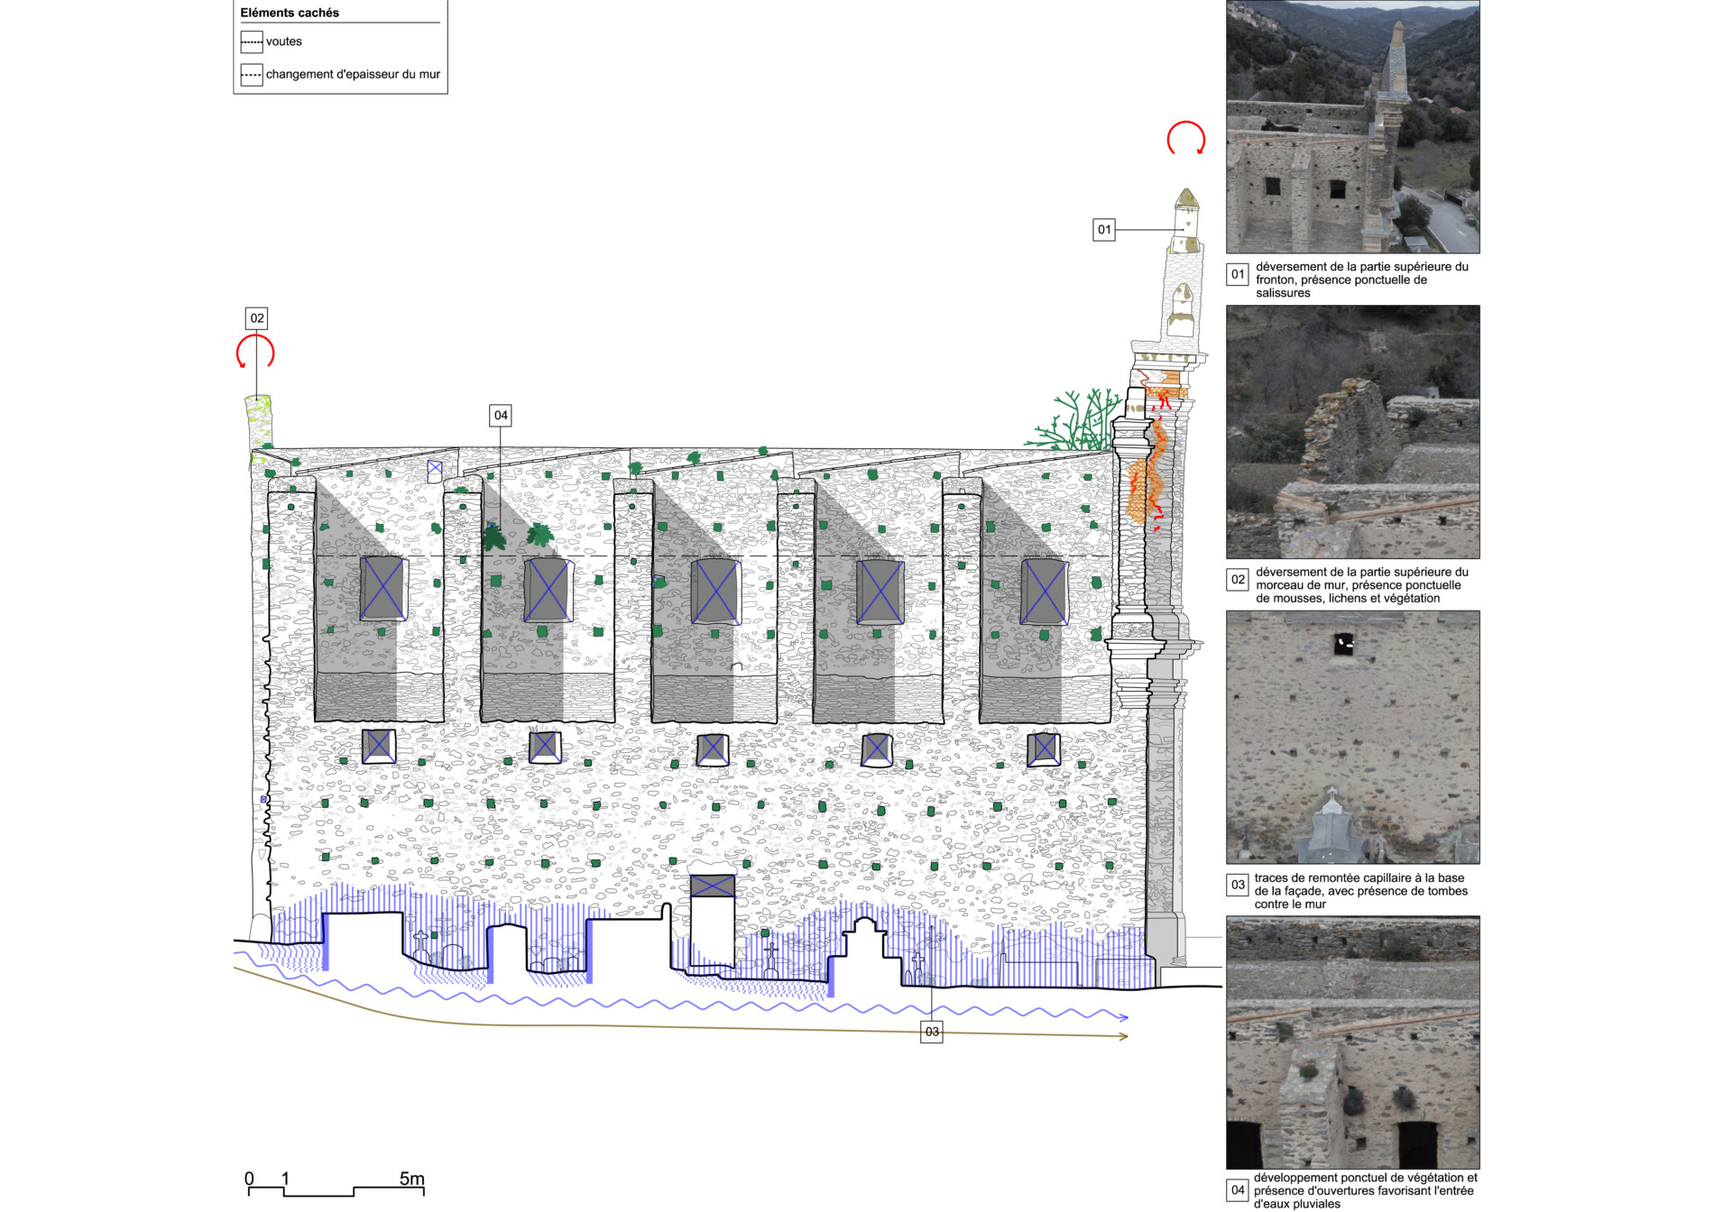Open the photo showing the facade with tomb

[x=1352, y=737]
